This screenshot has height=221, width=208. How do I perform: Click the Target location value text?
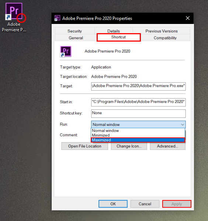pos(114,77)
